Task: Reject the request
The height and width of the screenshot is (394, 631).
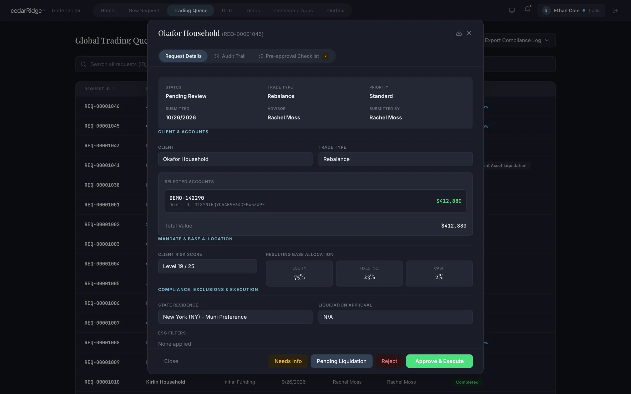Action: [x=389, y=361]
